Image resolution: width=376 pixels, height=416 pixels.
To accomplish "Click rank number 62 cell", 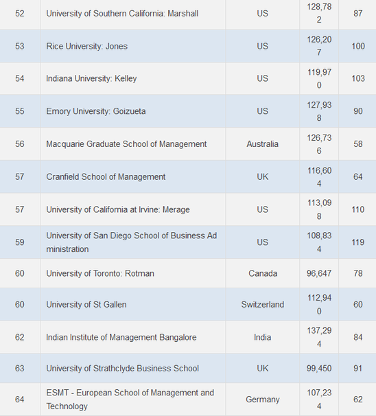I will 20,337.
